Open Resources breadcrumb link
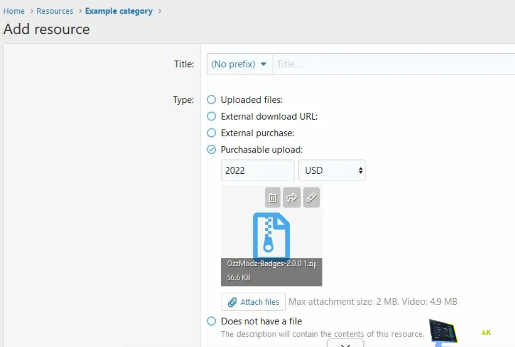Screen dimensions: 515x347 tap(55, 11)
